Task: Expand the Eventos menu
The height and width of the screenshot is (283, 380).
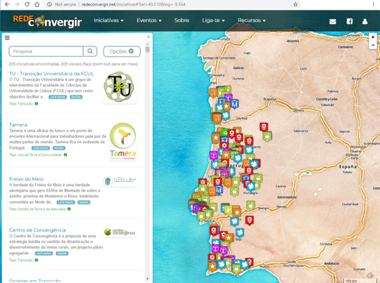Action: tap(149, 20)
